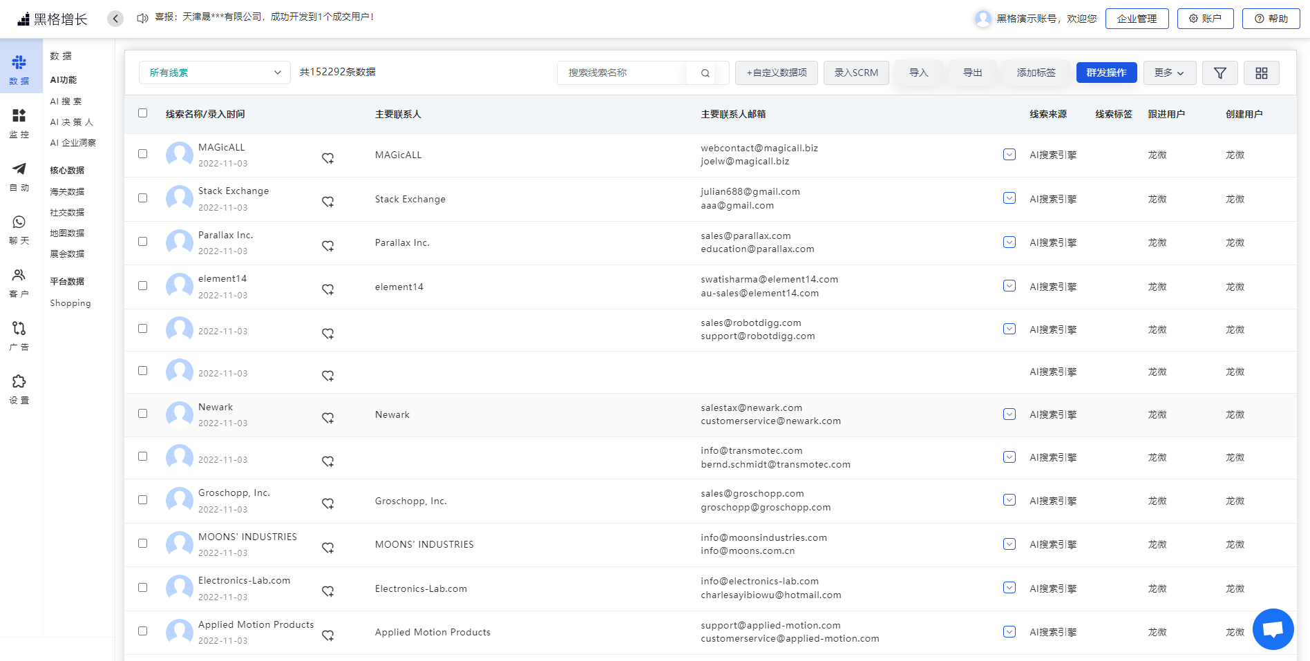Open the 广告 sidebar section
This screenshot has width=1310, height=661.
click(x=19, y=336)
